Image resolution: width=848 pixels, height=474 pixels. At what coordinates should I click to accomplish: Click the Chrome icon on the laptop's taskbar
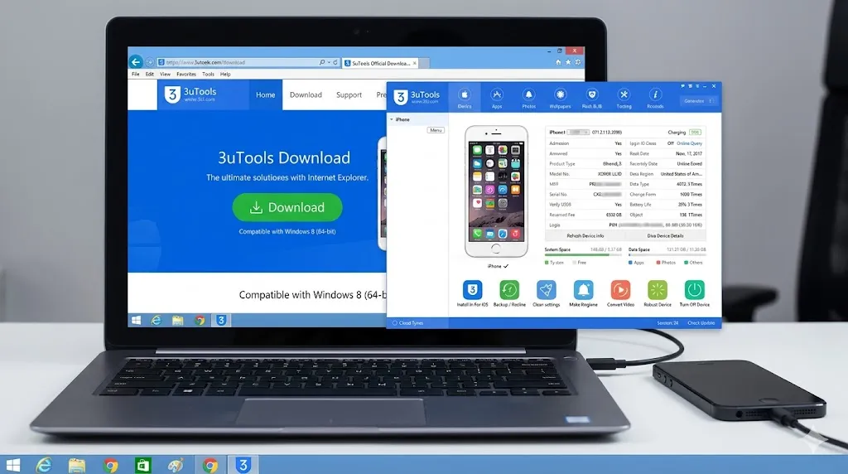pos(200,321)
